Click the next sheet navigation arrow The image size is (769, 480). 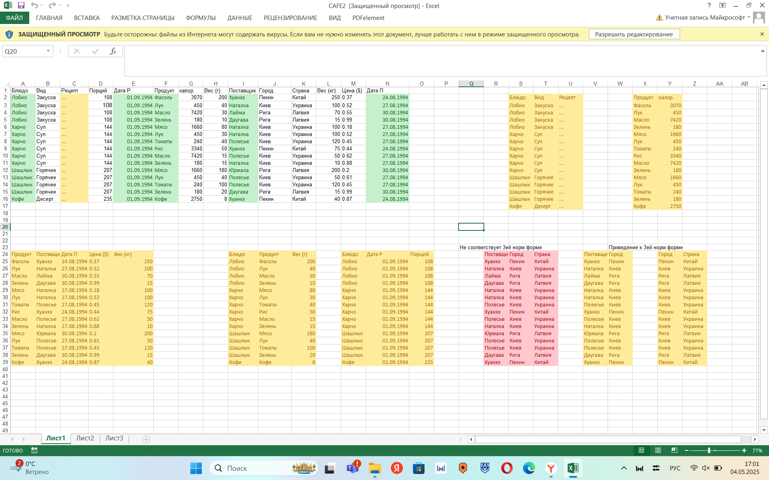tap(24, 439)
